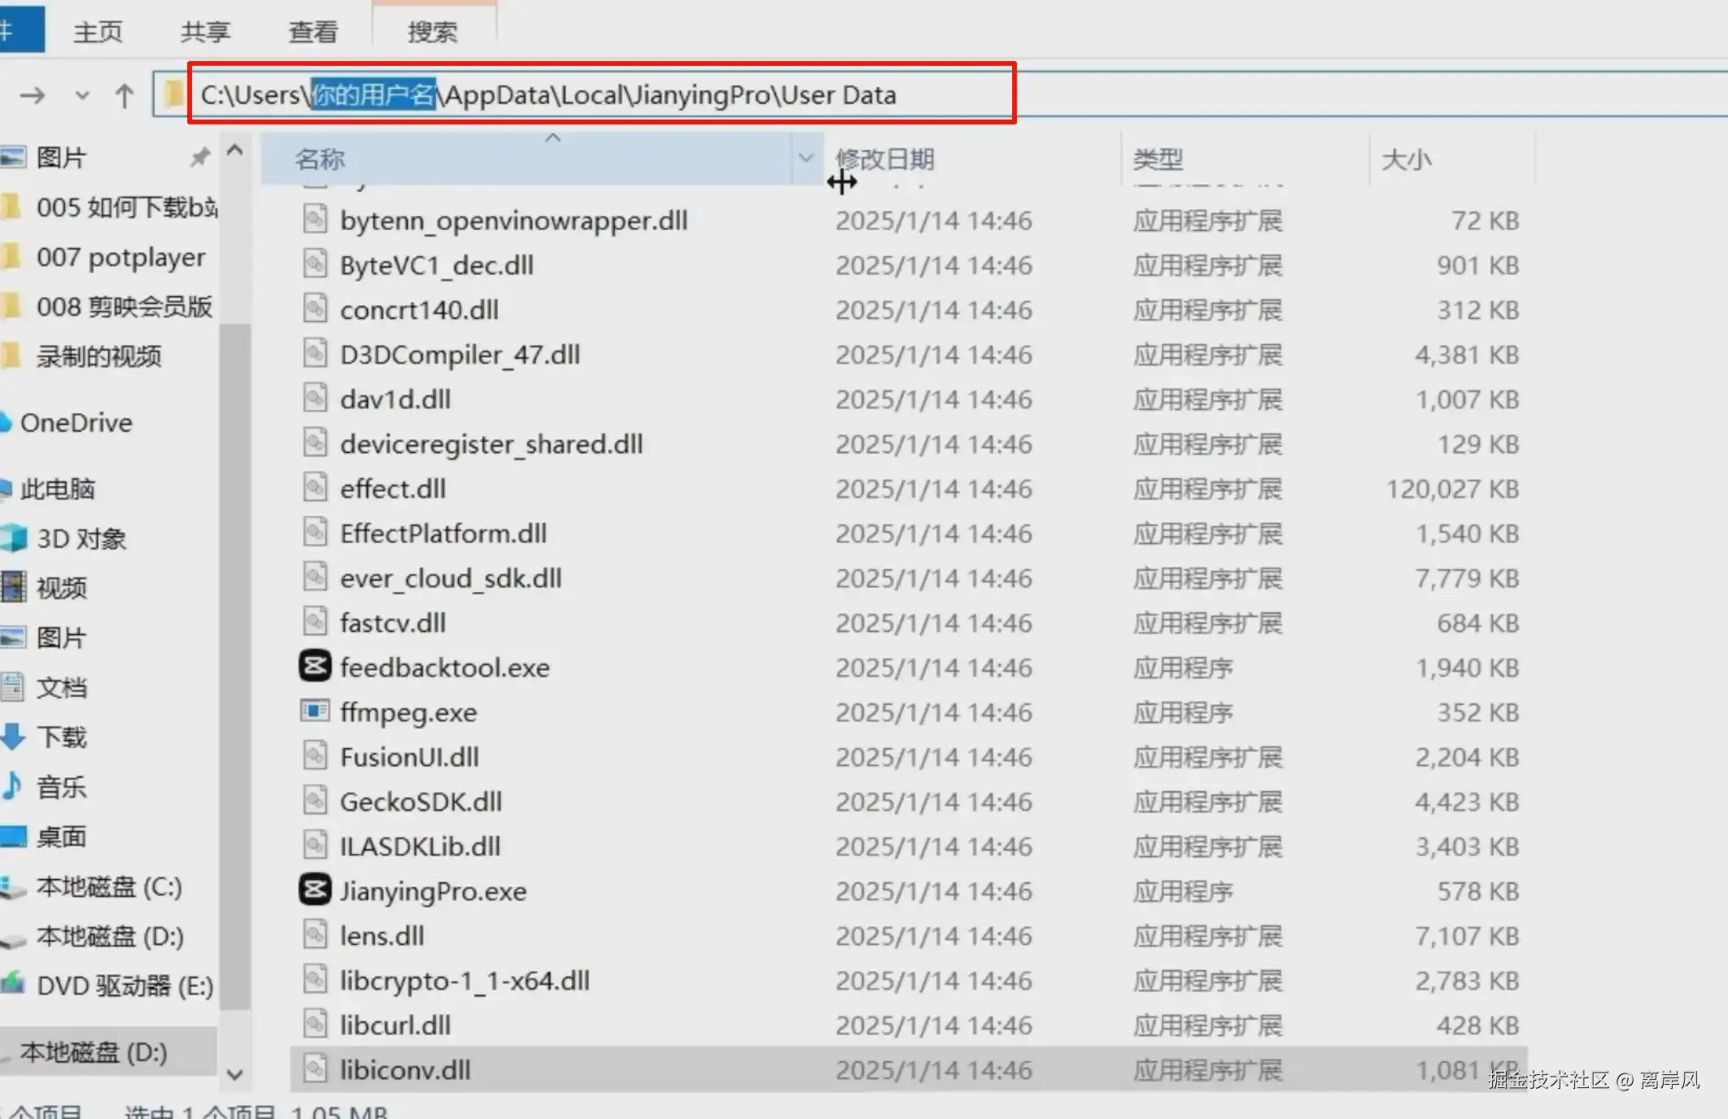The width and height of the screenshot is (1728, 1119).
Task: Sort files by 修改日期 column header
Action: point(884,159)
